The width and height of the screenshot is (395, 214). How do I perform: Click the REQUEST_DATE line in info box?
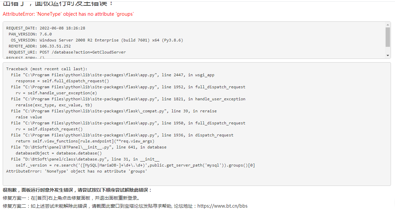coord(46,28)
